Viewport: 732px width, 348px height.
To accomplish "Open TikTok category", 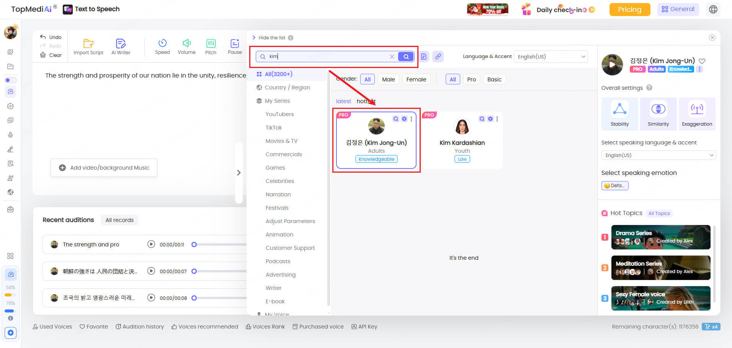I will point(273,128).
